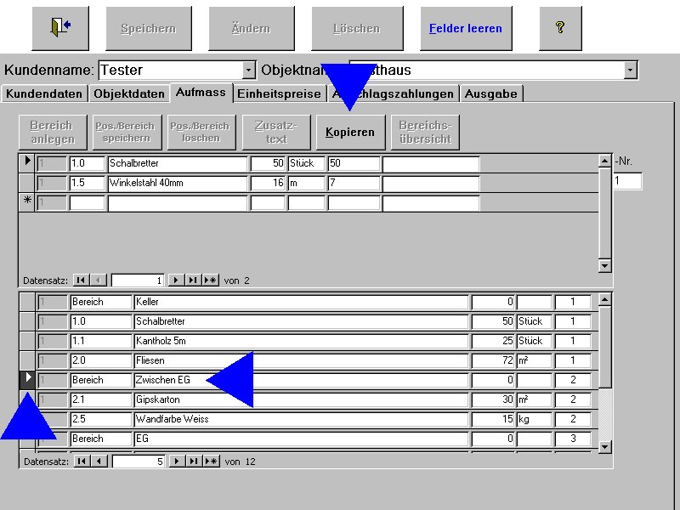Select the Ausgabe tab
This screenshot has width=680, height=510.
(x=490, y=93)
